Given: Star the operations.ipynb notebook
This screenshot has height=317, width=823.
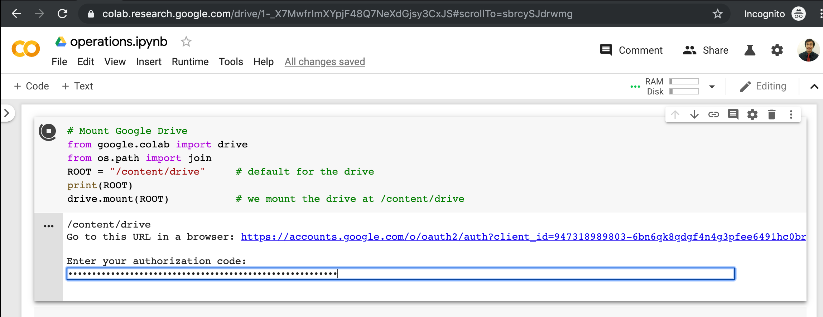Looking at the screenshot, I should point(186,42).
